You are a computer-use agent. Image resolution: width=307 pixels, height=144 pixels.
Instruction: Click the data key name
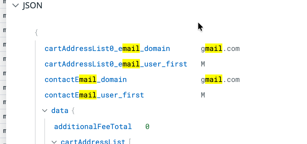60,111
